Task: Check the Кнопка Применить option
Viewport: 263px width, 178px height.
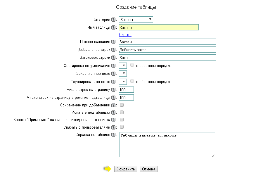Action: [122, 119]
